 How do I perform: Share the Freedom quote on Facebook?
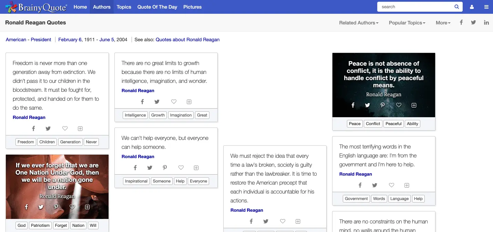pyautogui.click(x=33, y=129)
